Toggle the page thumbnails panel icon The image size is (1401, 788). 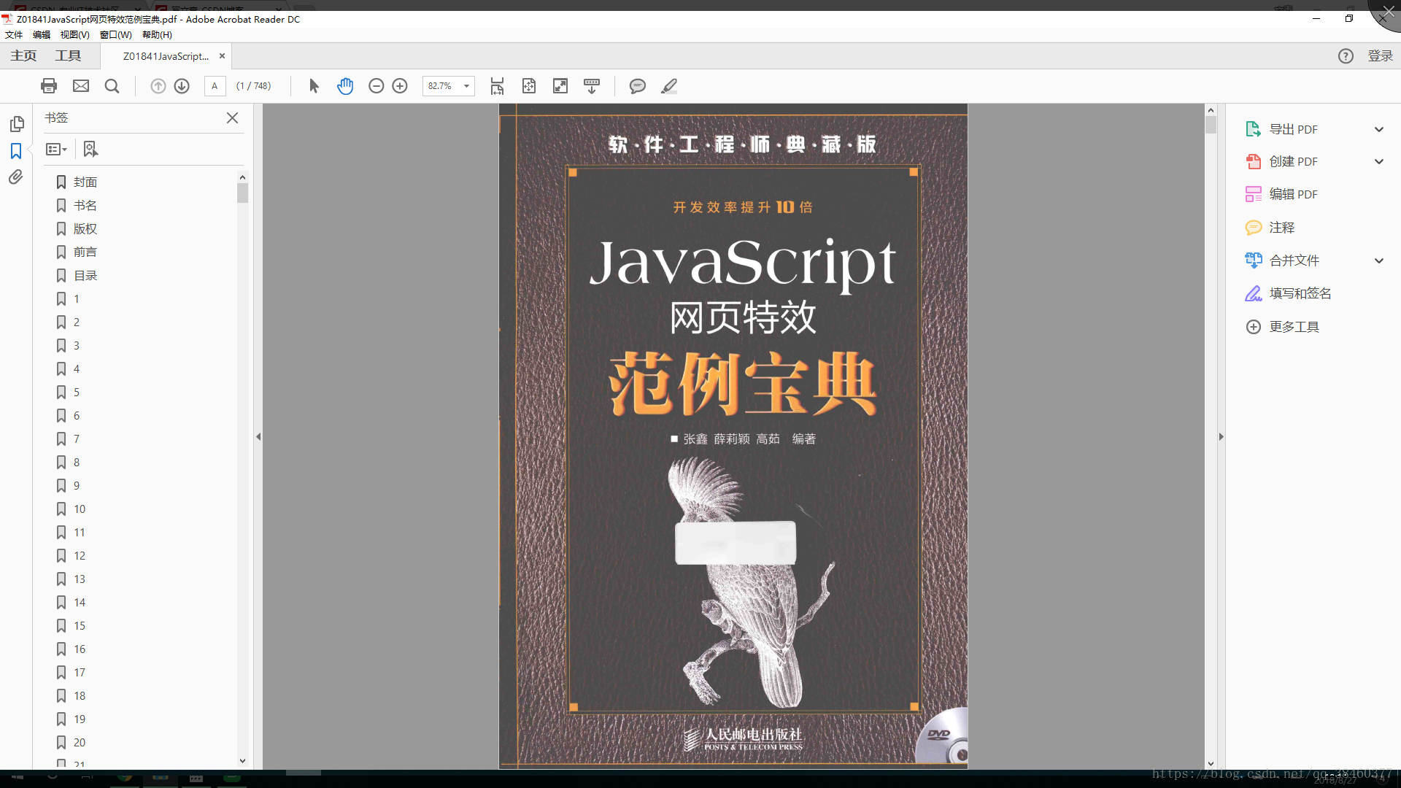click(16, 123)
